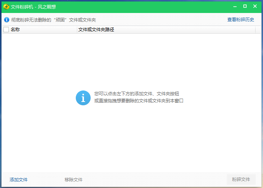Click the File Shredder app icon in title bar
The image size is (263, 188).
tap(6, 7)
